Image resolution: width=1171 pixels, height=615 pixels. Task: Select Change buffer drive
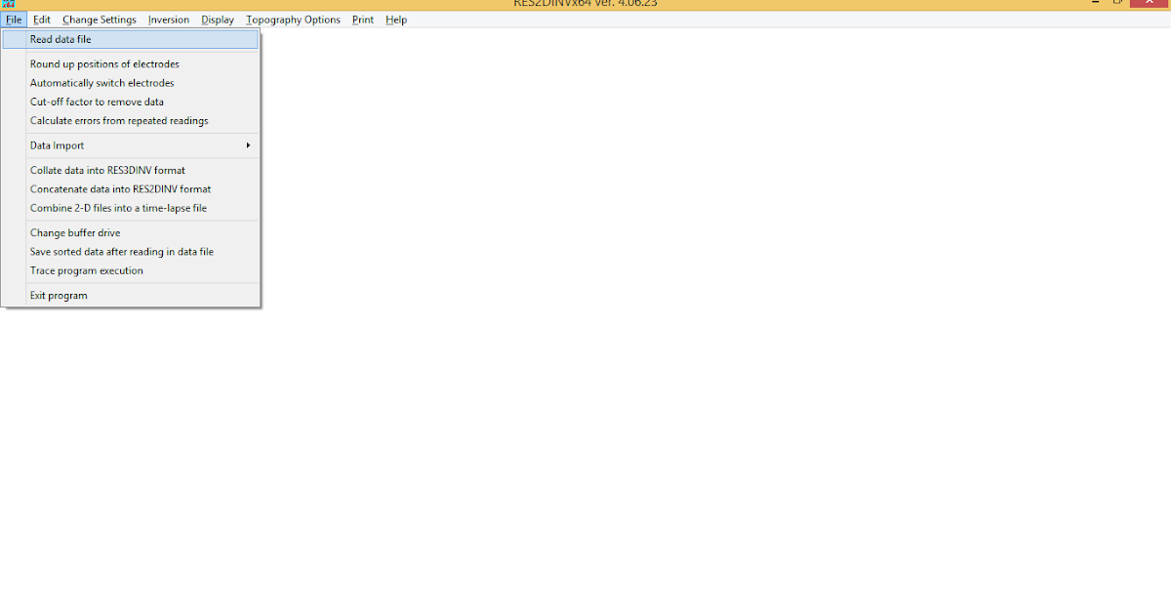coord(131,233)
